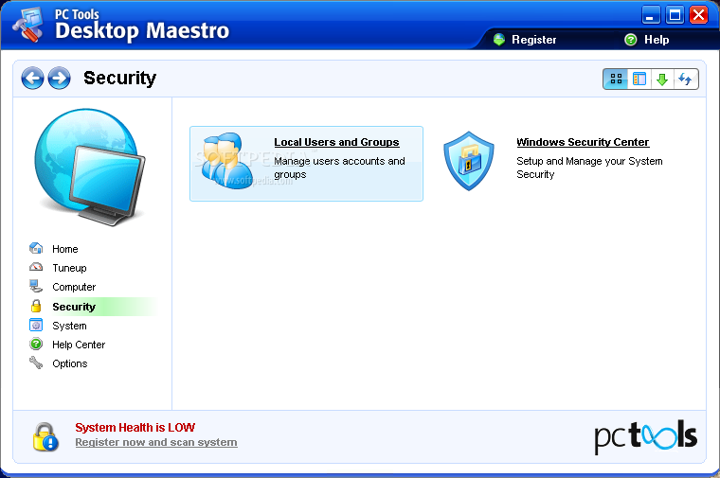720x478 pixels.
Task: Click the Register now and scan system link
Action: tap(156, 443)
